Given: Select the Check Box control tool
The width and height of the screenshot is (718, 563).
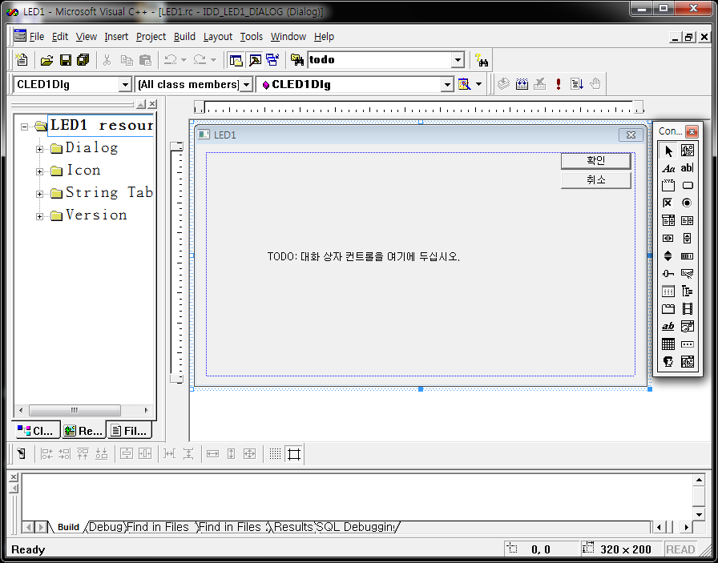Looking at the screenshot, I should 668,203.
